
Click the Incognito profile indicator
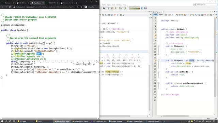click(89, 7)
